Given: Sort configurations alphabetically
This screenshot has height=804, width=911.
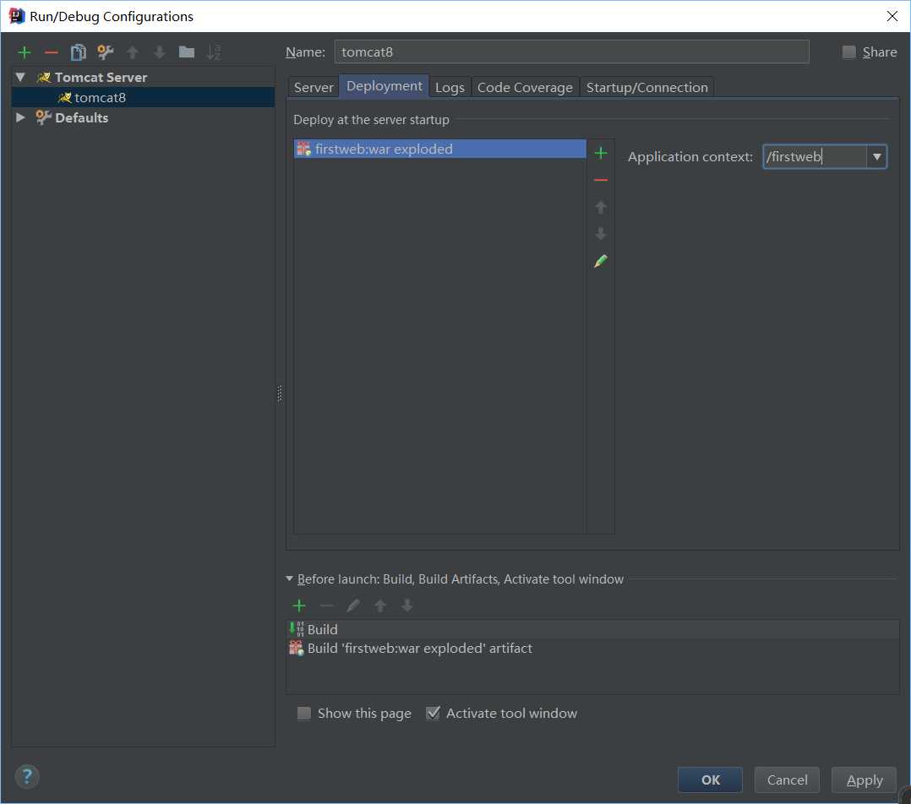Looking at the screenshot, I should [214, 52].
